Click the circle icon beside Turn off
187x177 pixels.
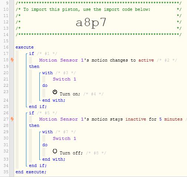click(x=55, y=151)
